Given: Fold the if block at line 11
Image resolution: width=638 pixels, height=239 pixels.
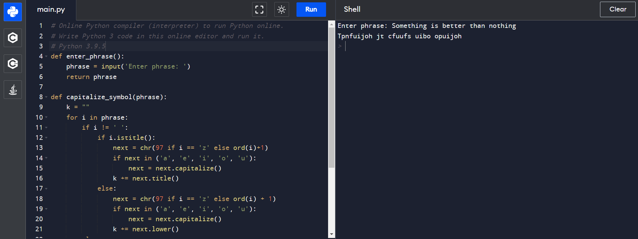Looking at the screenshot, I should coord(46,128).
